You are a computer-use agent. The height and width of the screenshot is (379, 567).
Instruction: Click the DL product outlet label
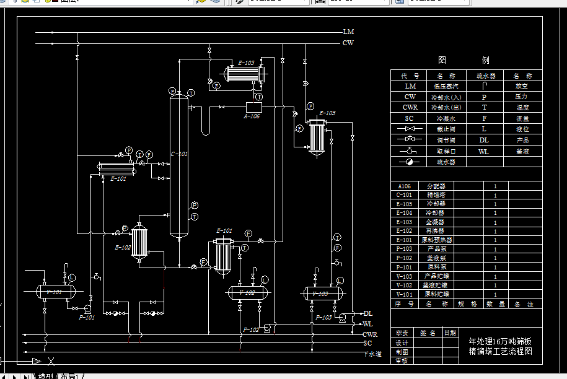coord(367,313)
